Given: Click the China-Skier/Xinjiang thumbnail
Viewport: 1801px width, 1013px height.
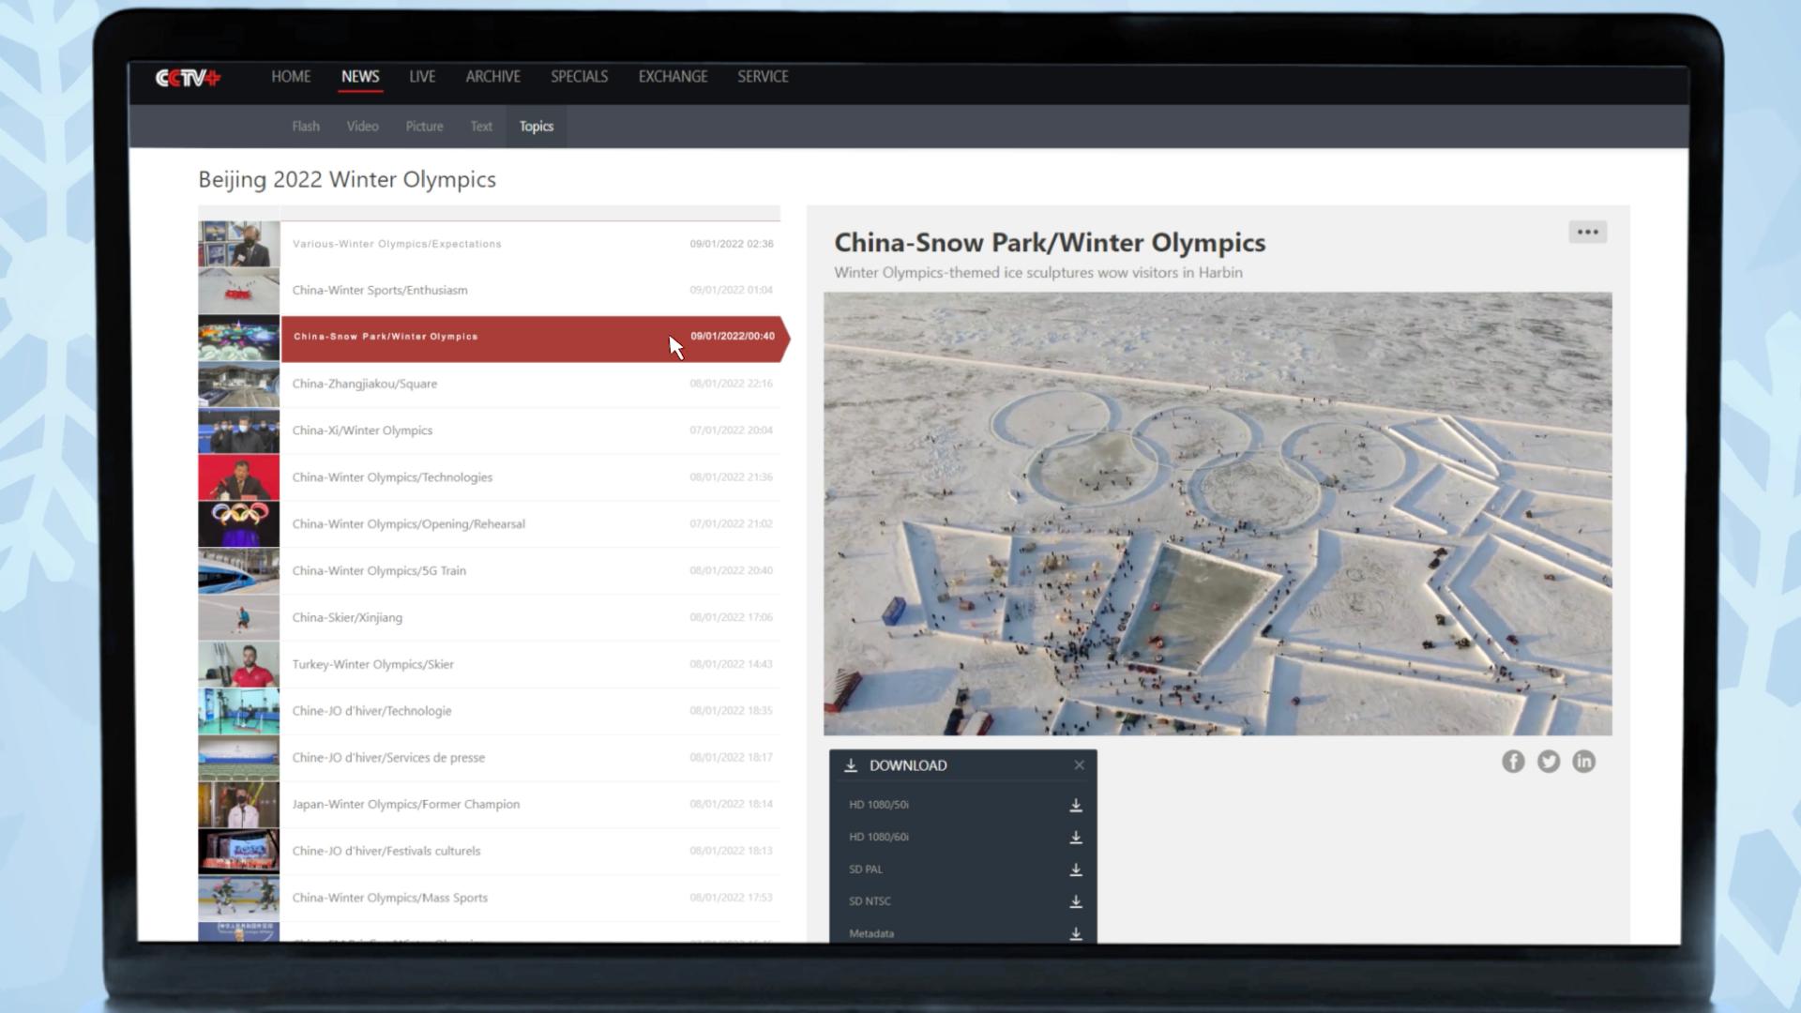Looking at the screenshot, I should [x=238, y=617].
